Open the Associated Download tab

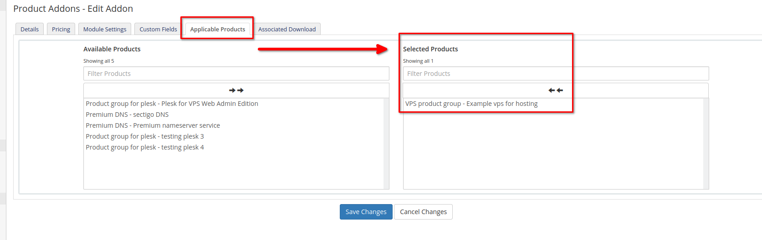287,29
